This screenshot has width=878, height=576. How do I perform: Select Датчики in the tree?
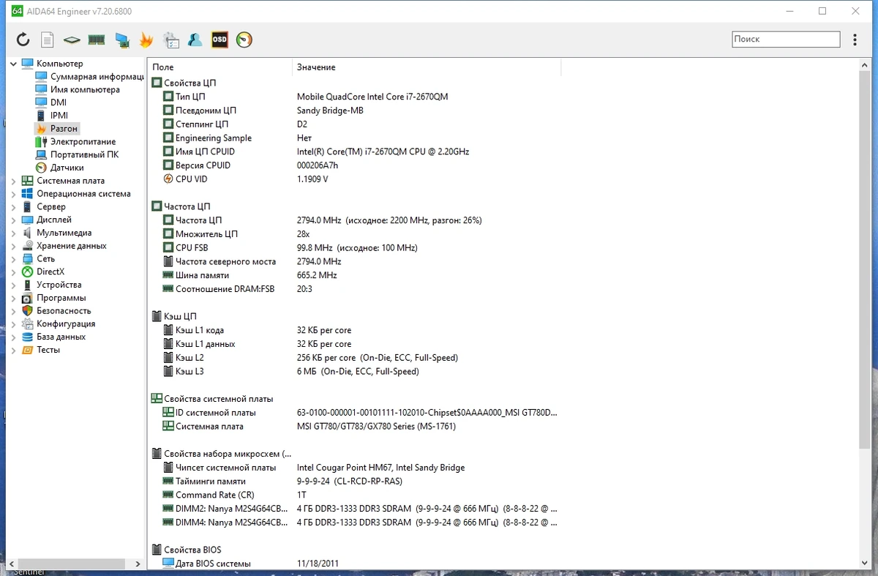tap(60, 168)
